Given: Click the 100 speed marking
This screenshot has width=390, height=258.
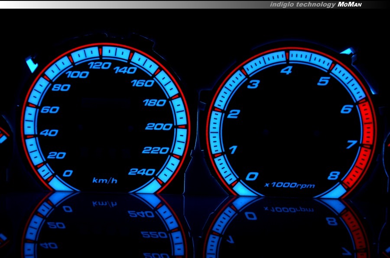Looking at the screenshot, I should (78, 74).
